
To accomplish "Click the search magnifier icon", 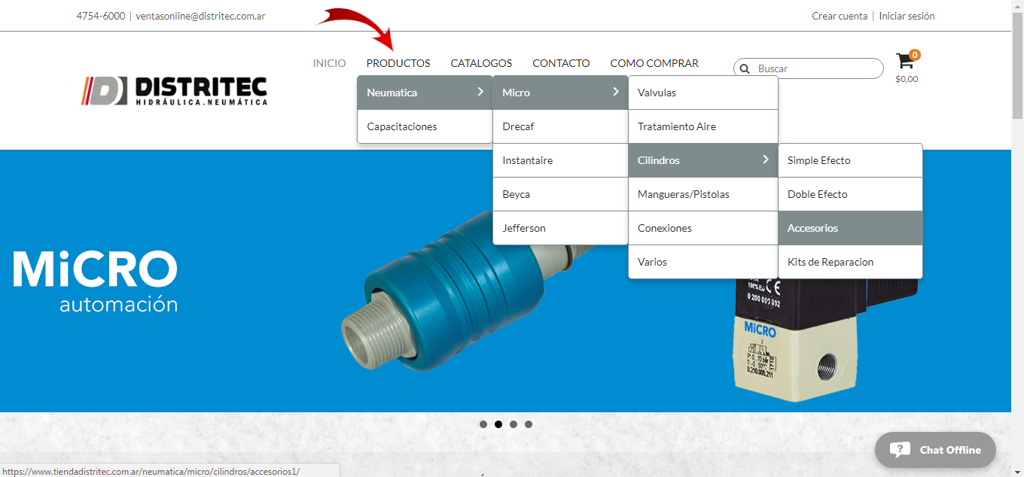I will pyautogui.click(x=745, y=68).
